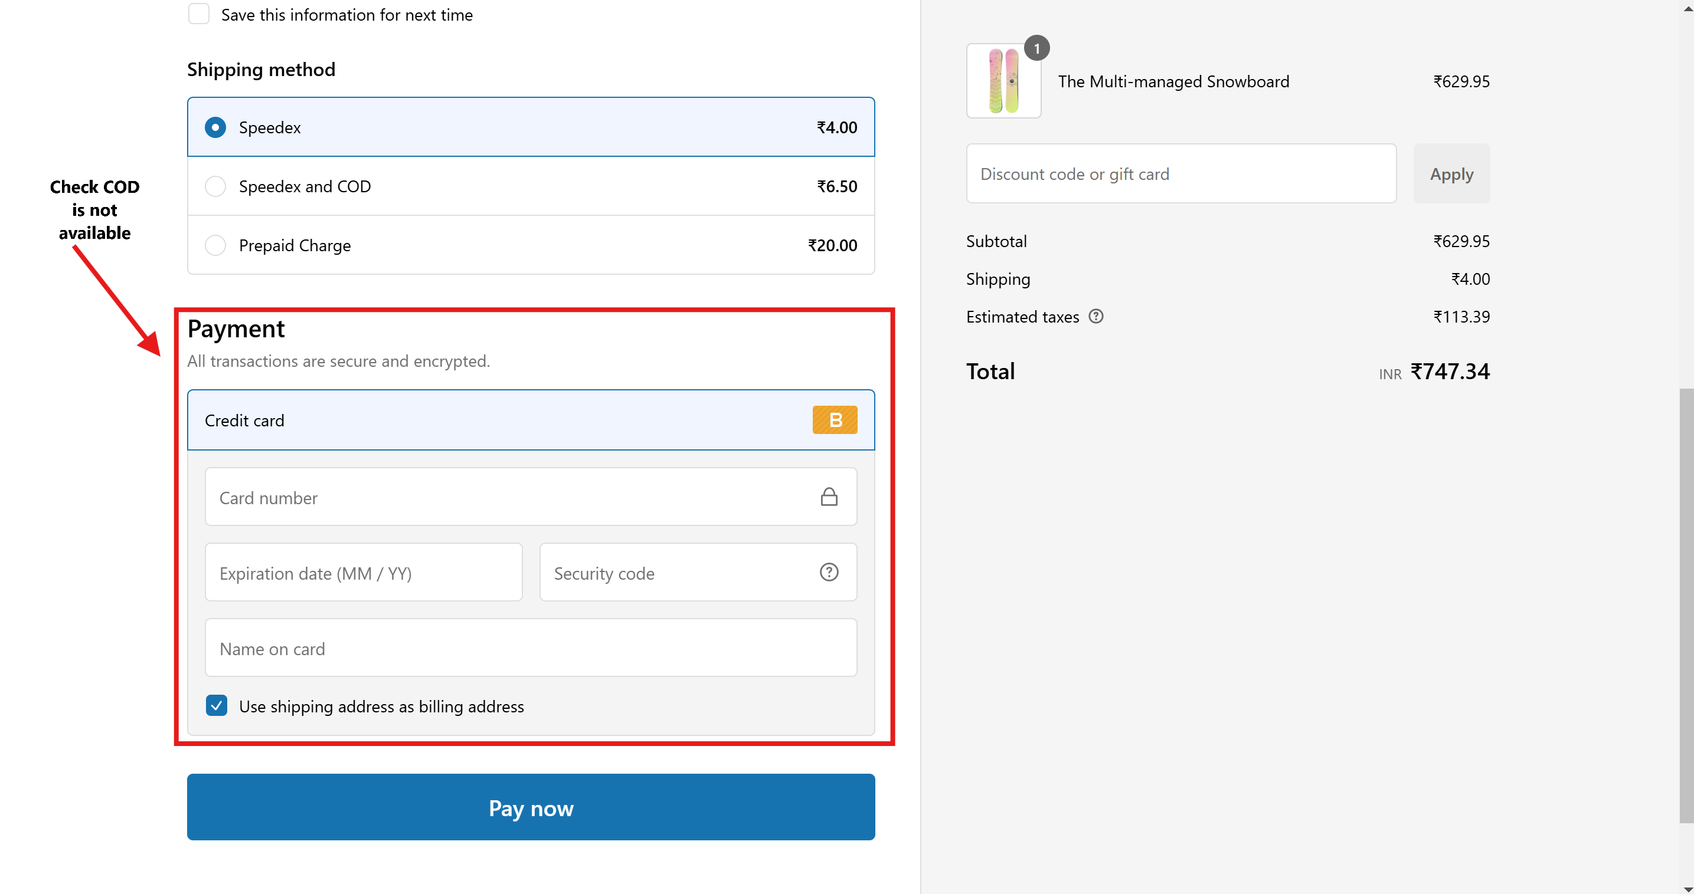Click the lock icon in Card number field
Viewport: 1694px width, 894px height.
pyautogui.click(x=829, y=497)
